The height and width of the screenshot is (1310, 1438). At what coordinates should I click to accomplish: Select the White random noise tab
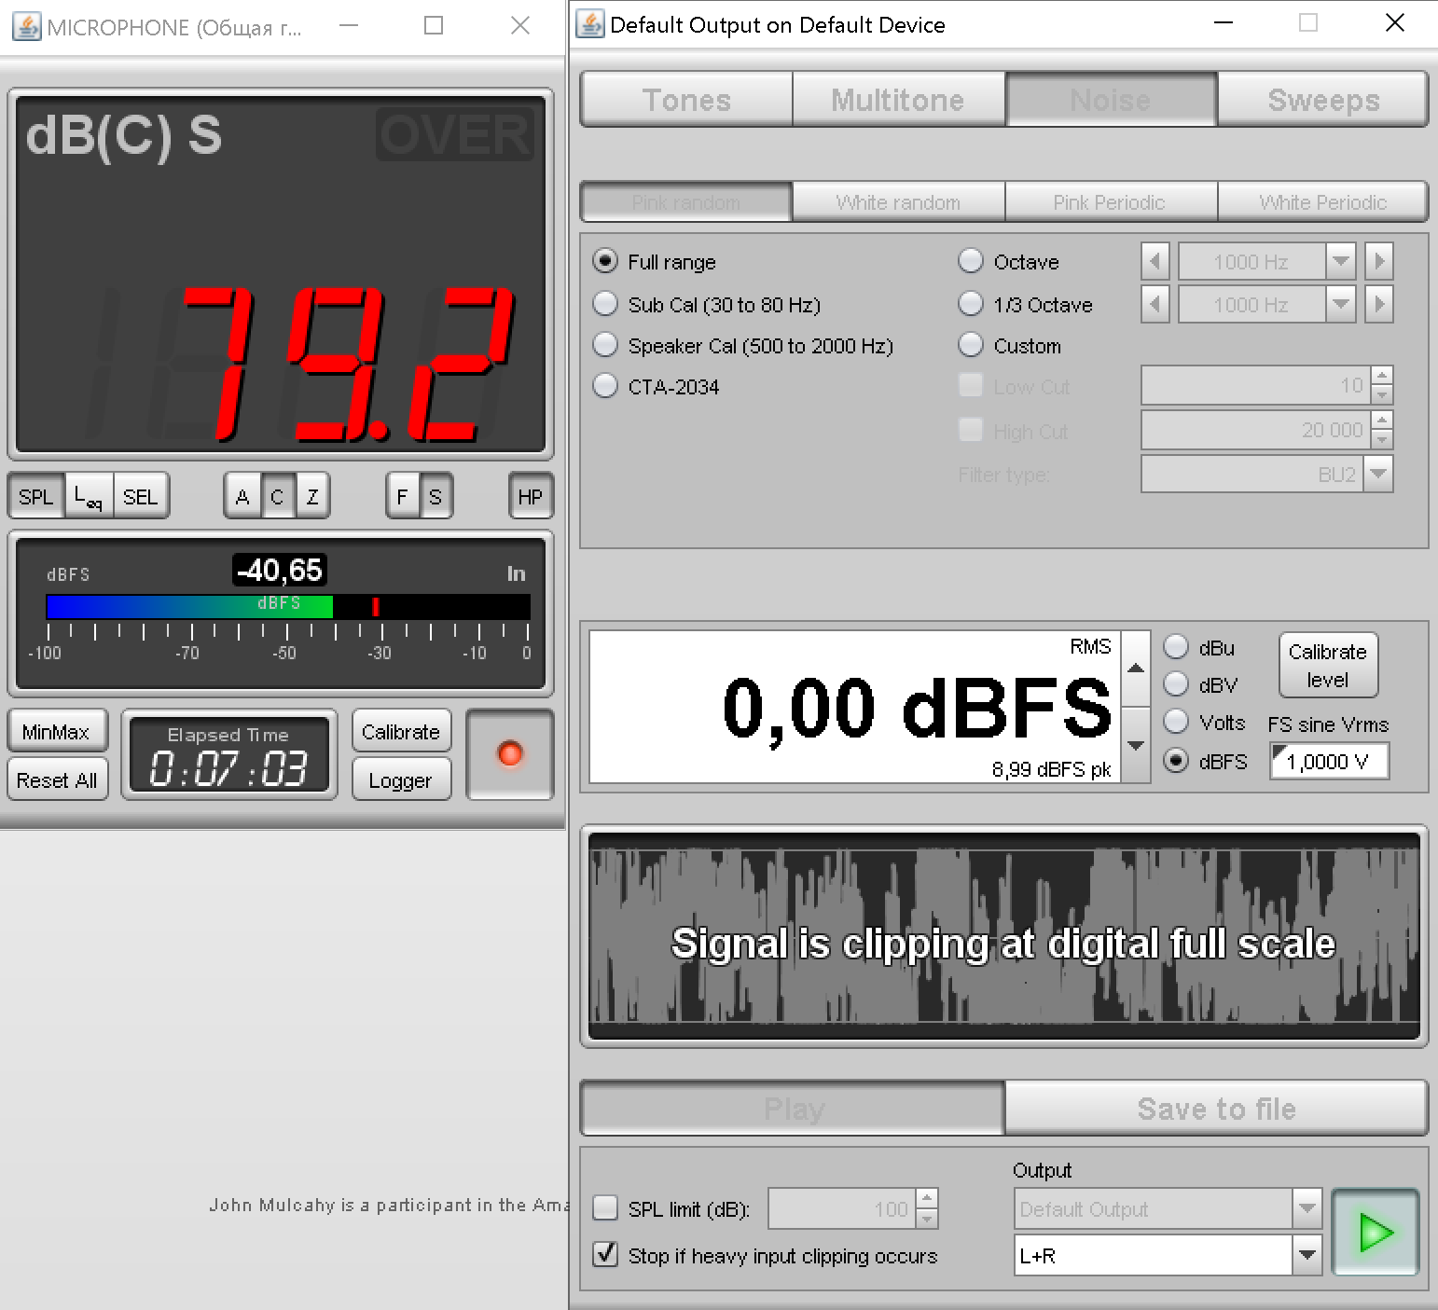point(897,202)
